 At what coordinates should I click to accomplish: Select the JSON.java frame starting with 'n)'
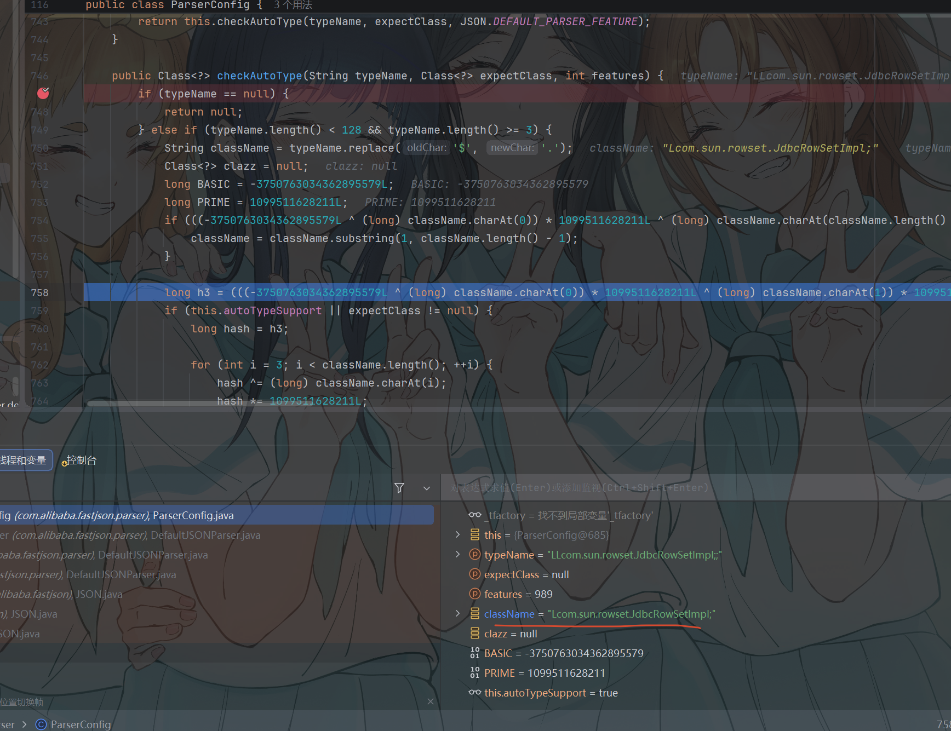tap(216, 614)
